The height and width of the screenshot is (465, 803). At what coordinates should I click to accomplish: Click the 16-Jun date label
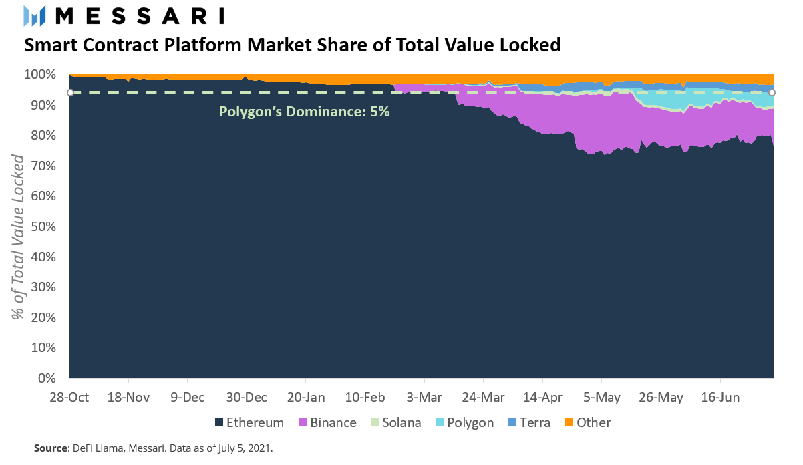coord(719,398)
